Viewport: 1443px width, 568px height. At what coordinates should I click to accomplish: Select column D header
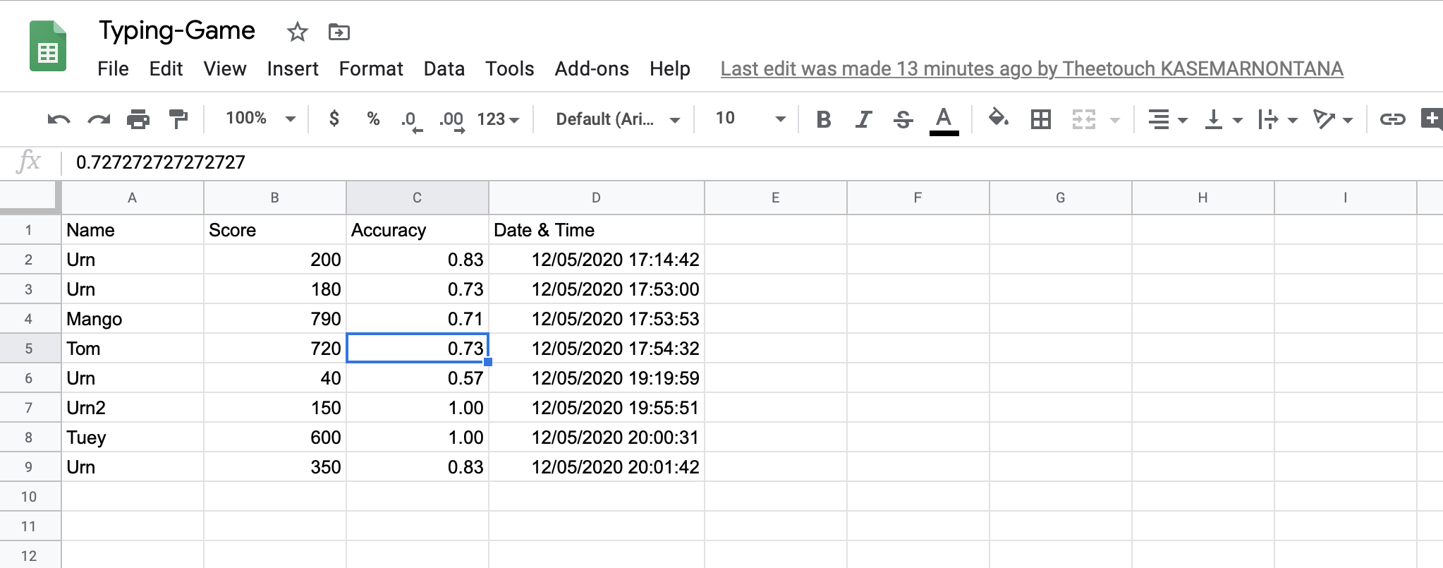[597, 198]
